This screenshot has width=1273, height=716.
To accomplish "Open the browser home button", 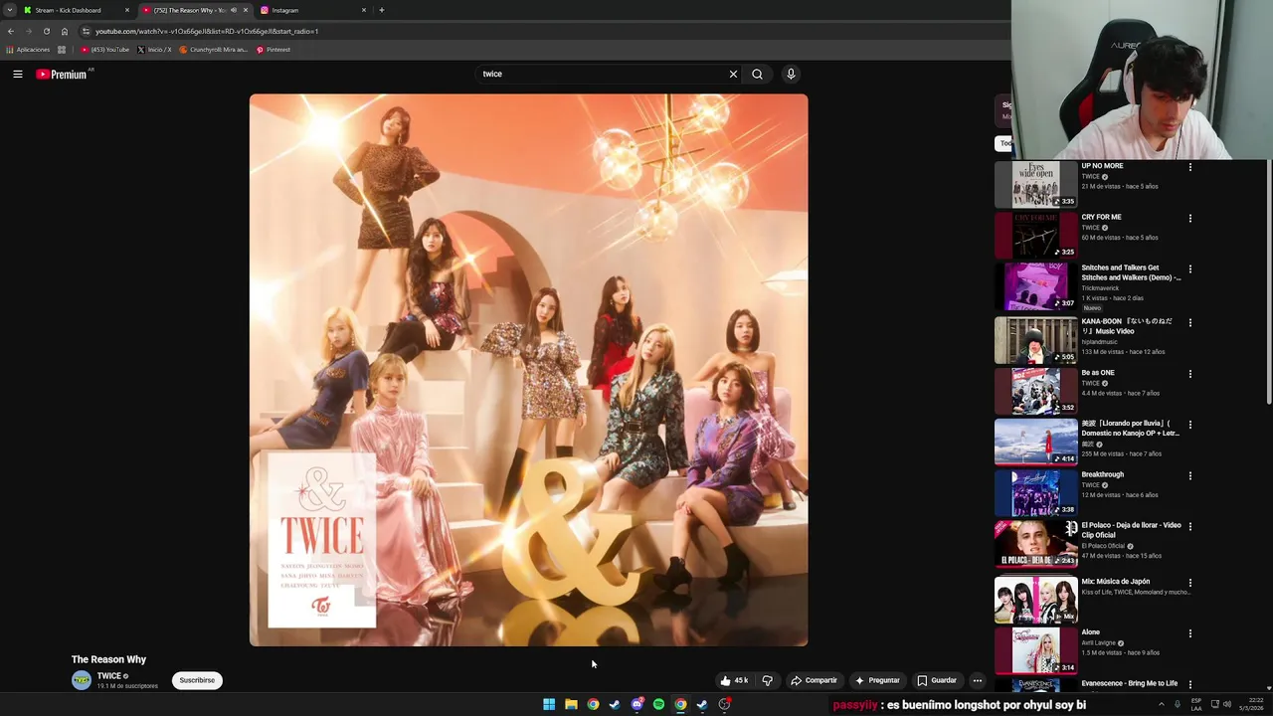I will [x=65, y=31].
